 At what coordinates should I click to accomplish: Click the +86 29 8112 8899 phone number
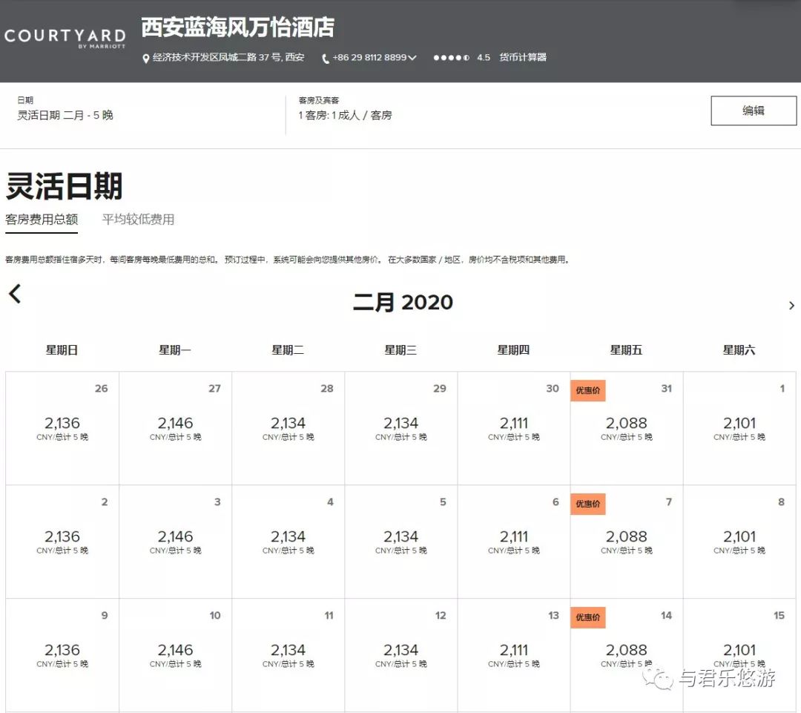tap(369, 58)
